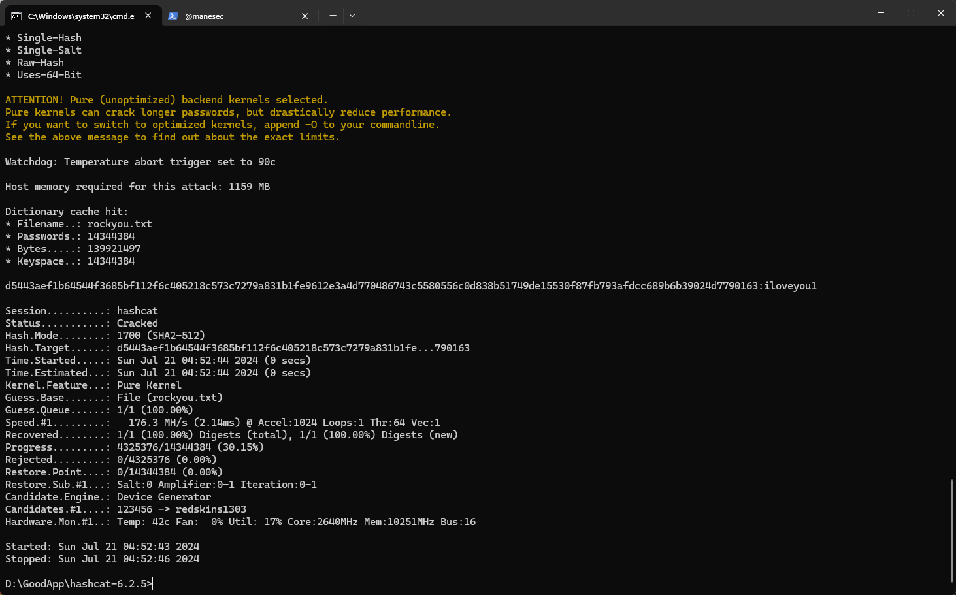Switch to the @manesec PowerShell tab
Viewport: 956px width, 595px height.
click(x=238, y=16)
